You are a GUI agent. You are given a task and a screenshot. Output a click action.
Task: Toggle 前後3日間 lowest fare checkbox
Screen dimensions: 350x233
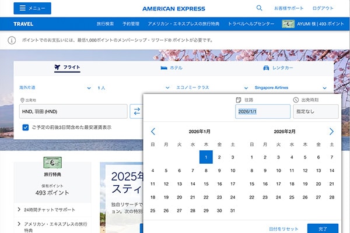26,127
